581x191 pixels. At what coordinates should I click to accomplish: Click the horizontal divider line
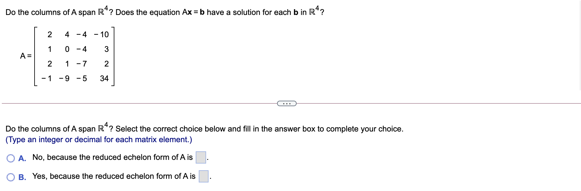tap(138, 103)
